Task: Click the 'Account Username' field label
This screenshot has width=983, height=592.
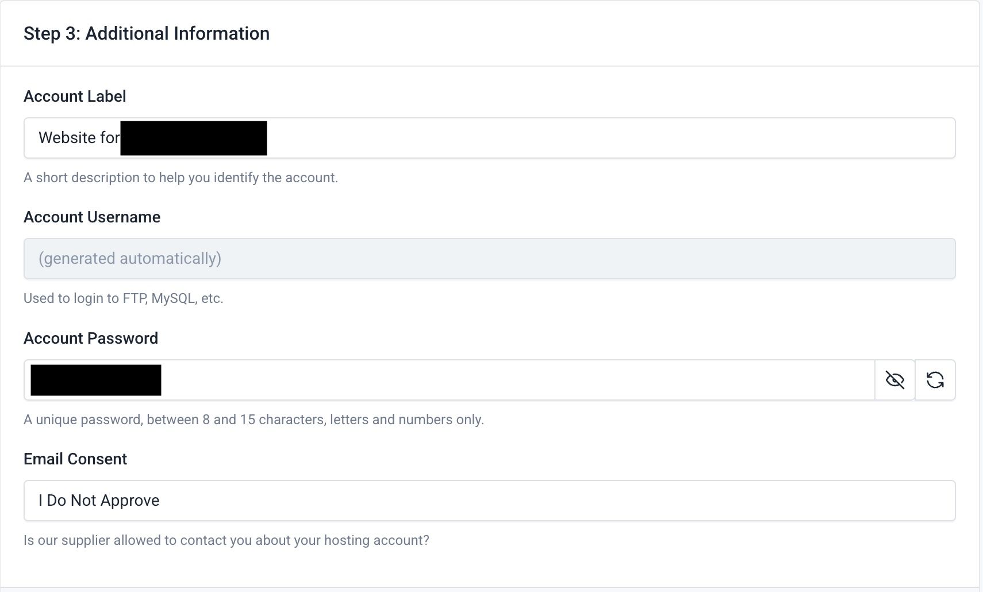Action: tap(92, 217)
